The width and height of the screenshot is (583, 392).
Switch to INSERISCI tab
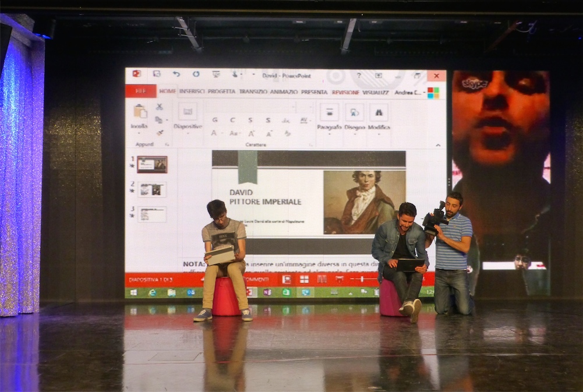[192, 91]
